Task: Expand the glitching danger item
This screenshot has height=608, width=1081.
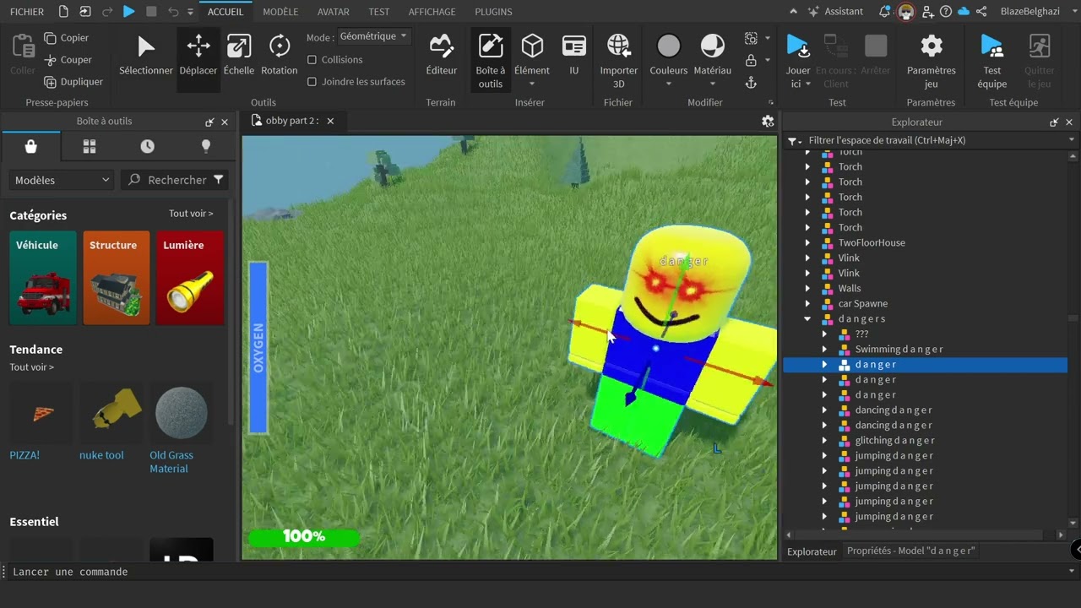Action: click(824, 441)
